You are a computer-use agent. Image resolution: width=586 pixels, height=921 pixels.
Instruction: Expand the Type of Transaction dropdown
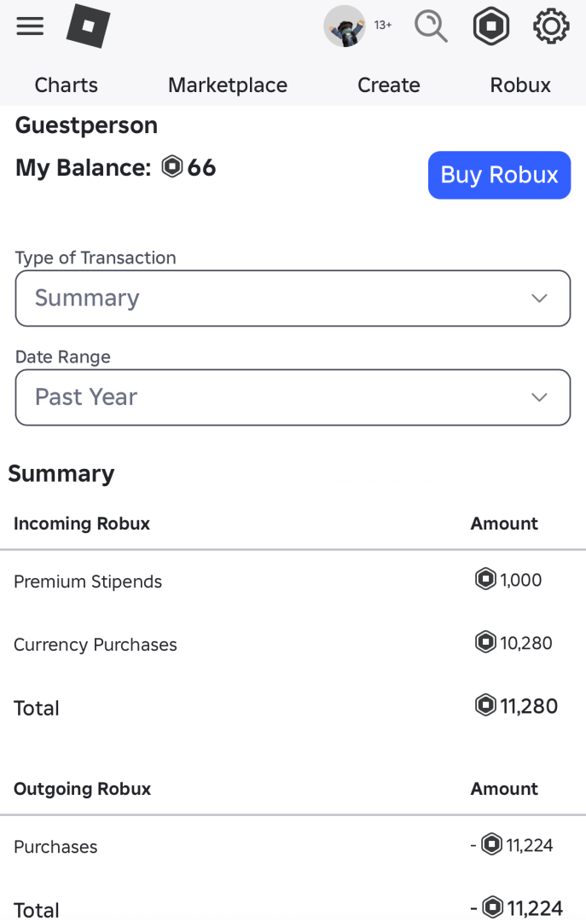pos(293,298)
